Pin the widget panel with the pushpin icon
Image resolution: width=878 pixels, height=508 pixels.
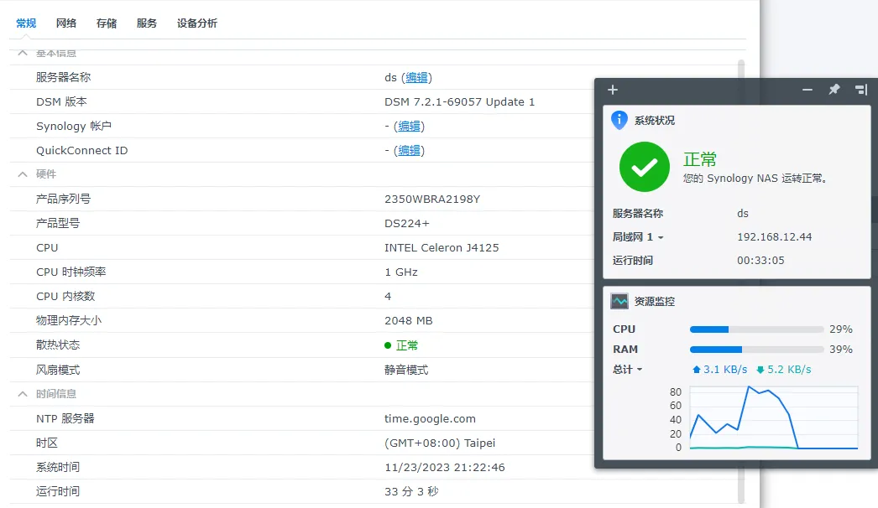click(x=834, y=90)
